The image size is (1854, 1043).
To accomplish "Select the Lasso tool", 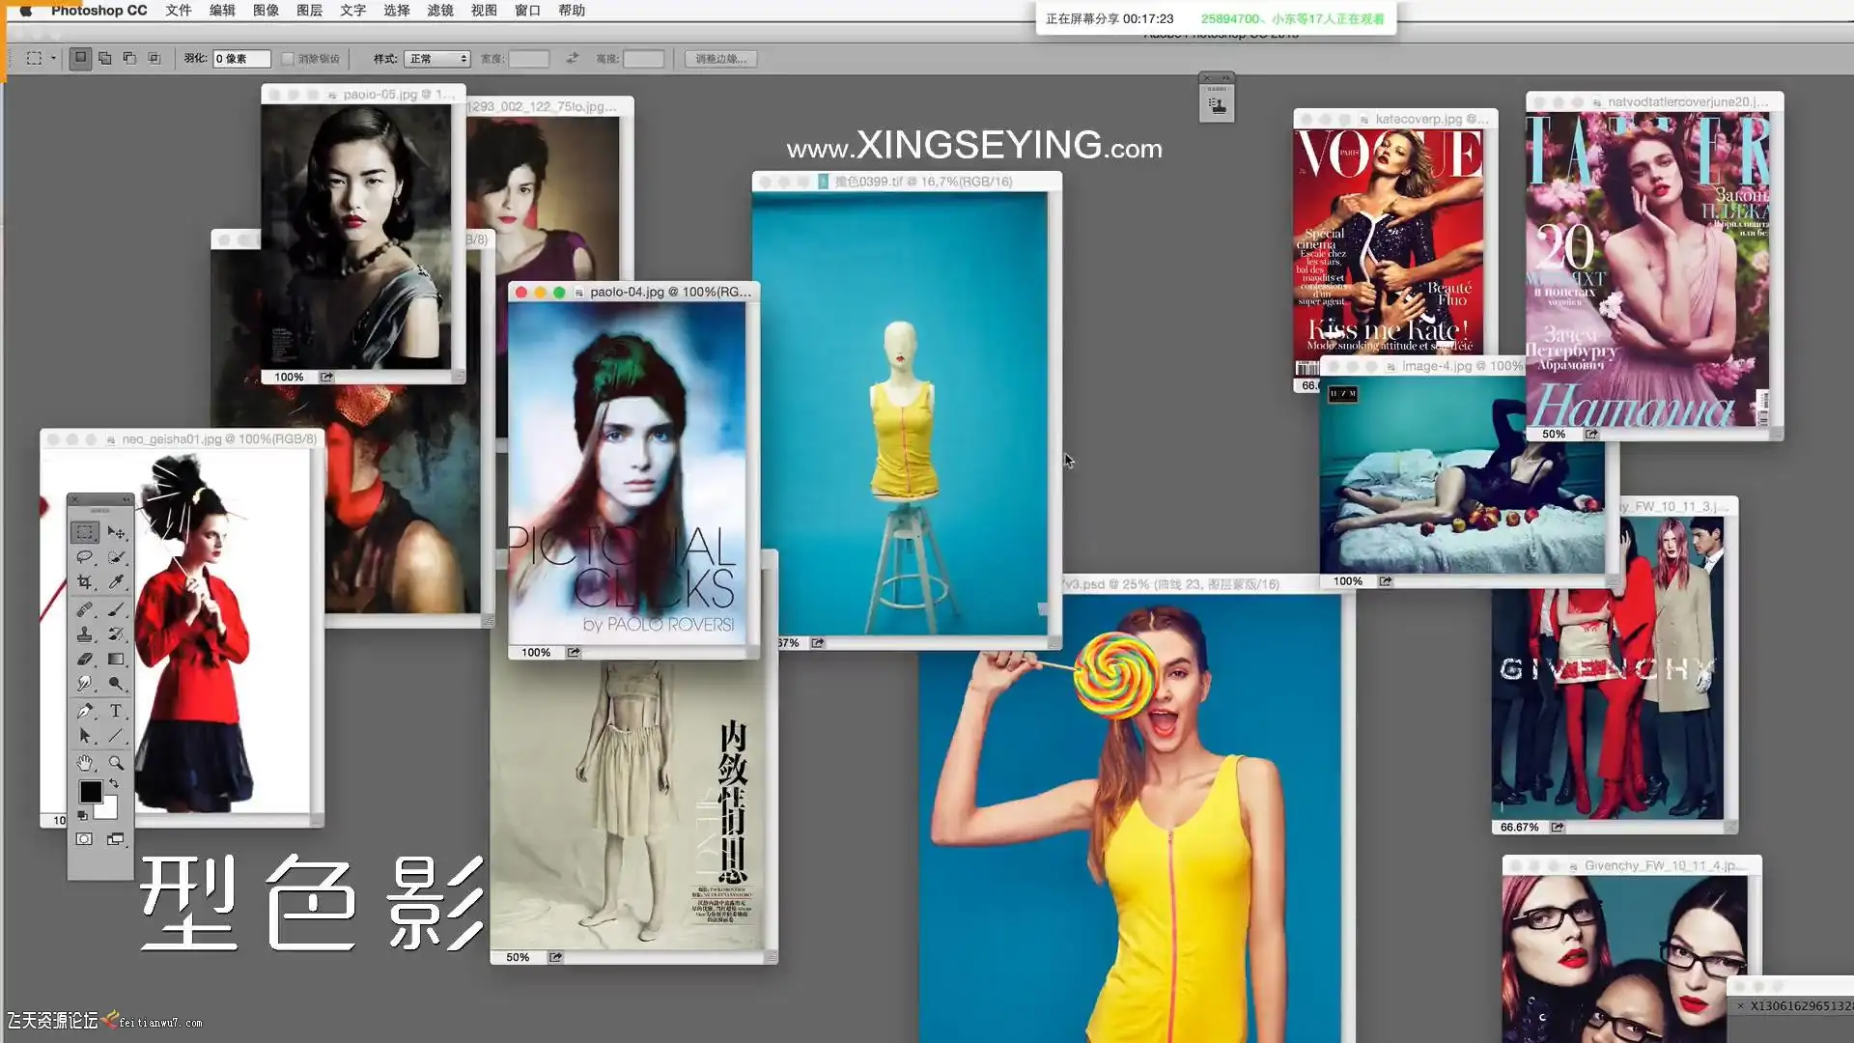I will 85,557.
